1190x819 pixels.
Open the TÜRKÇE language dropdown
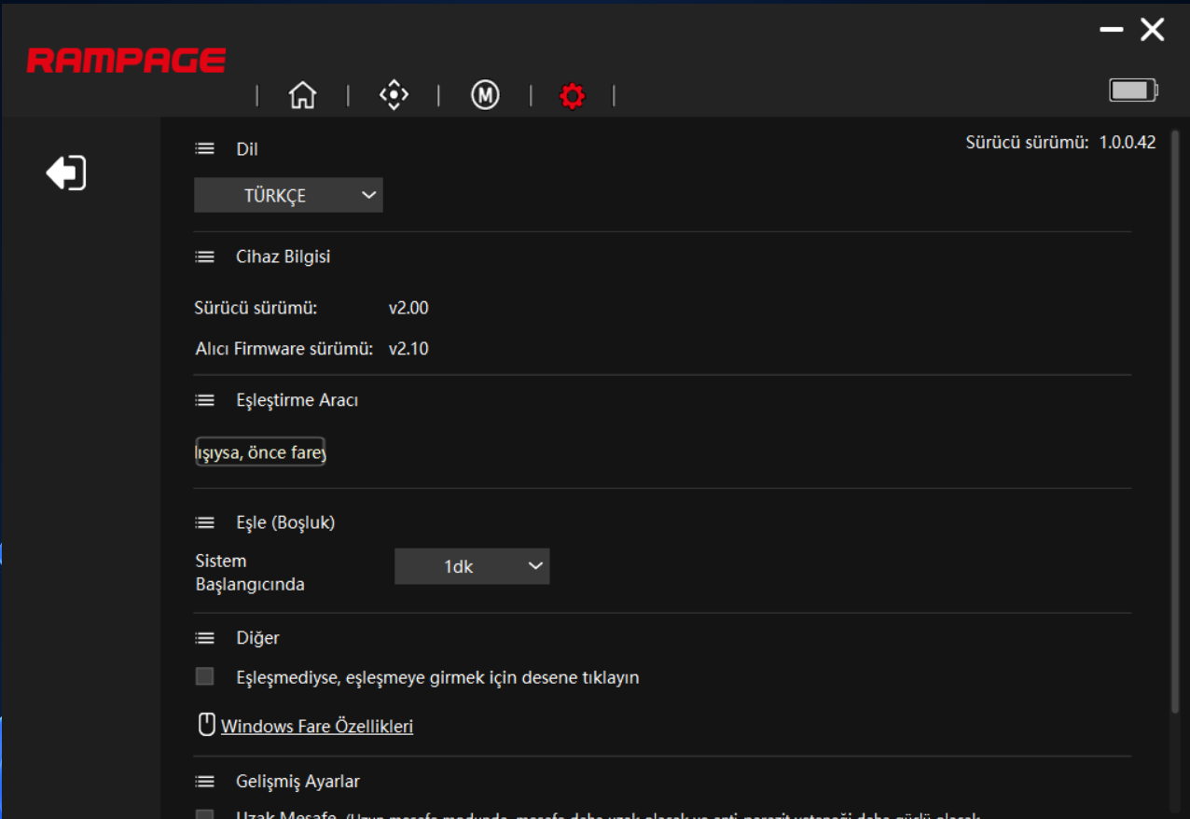point(287,195)
